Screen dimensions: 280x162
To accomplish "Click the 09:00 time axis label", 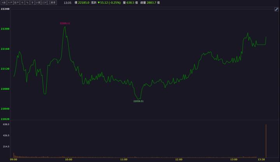I will point(14,160).
